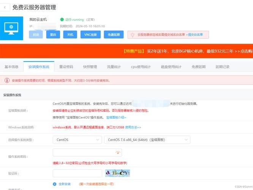
Task: Click the back arrow beside page title
Action: 5,7
